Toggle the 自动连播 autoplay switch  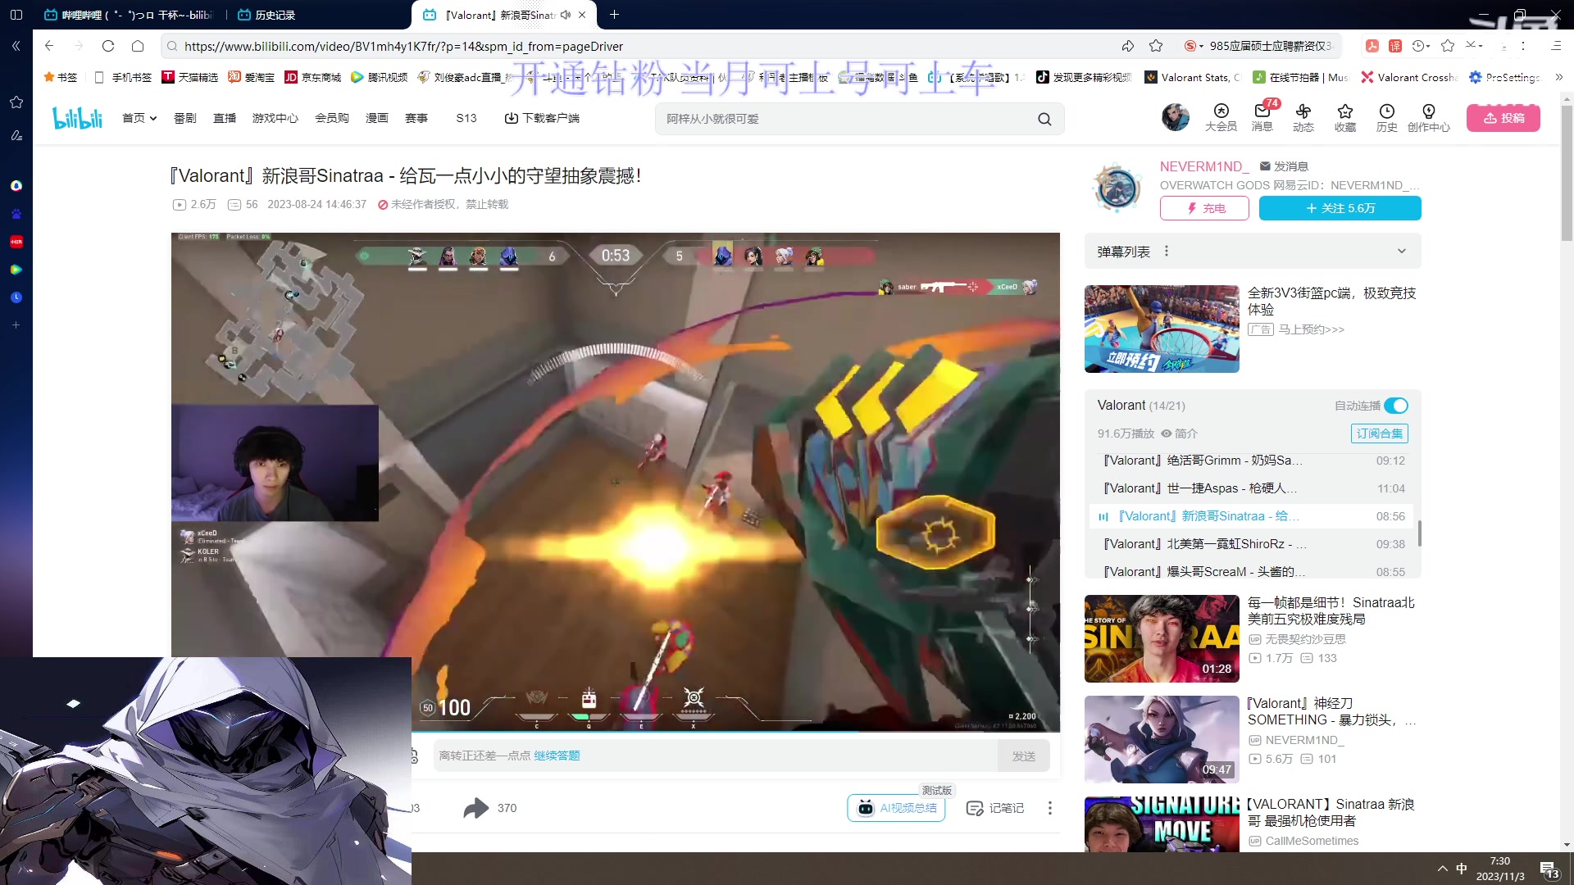click(1396, 406)
